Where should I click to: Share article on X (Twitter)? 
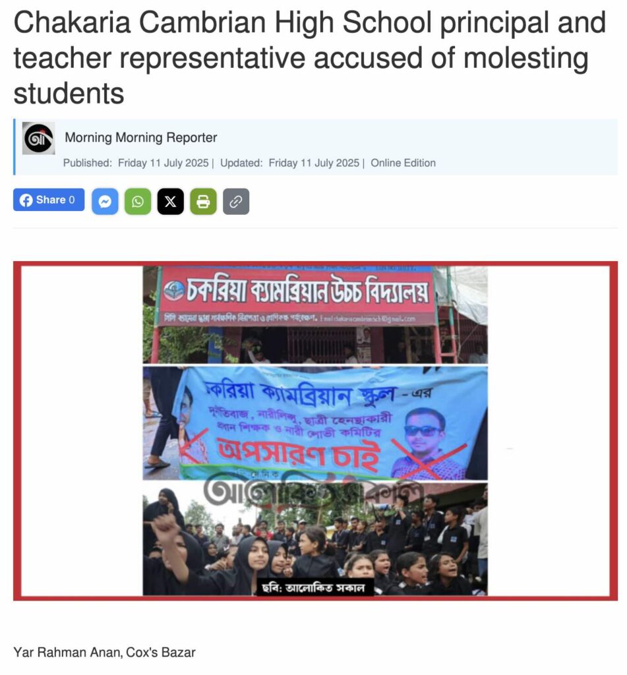coord(171,202)
